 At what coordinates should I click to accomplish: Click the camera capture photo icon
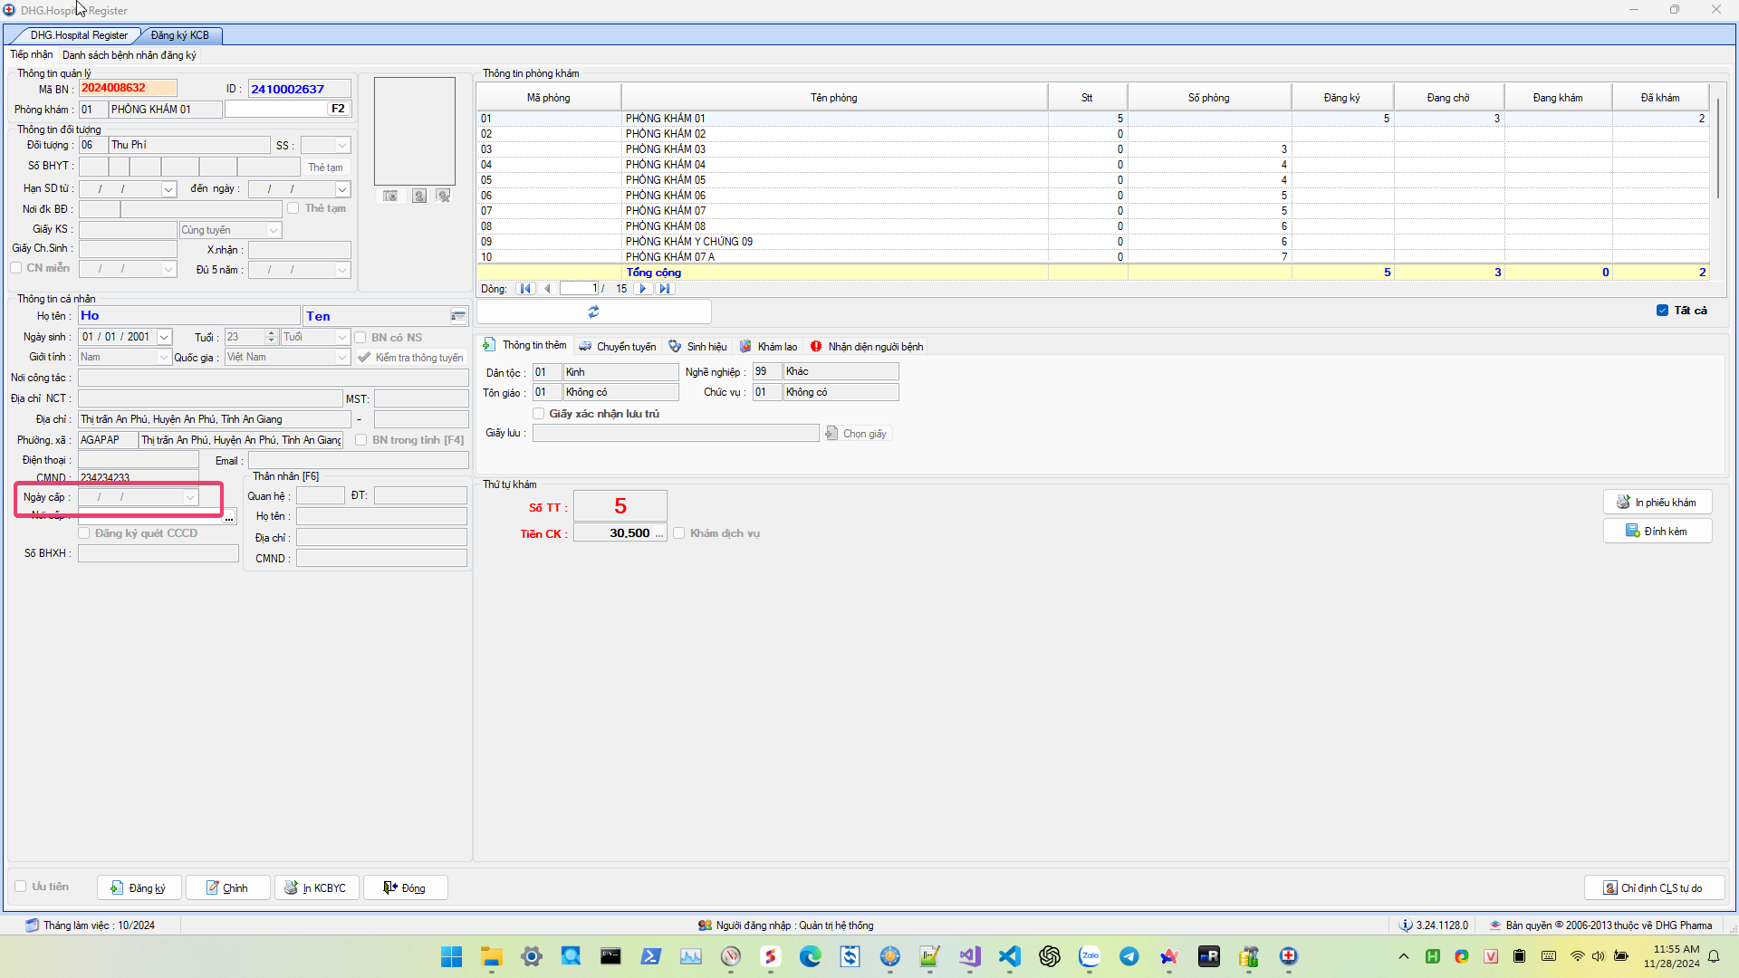click(390, 196)
